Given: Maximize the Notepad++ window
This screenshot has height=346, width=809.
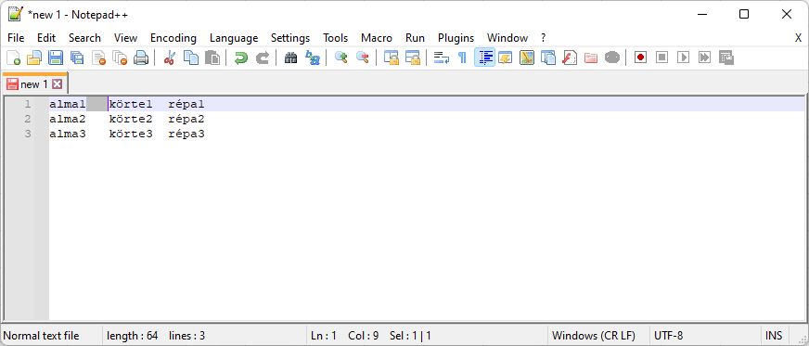Looking at the screenshot, I should (x=744, y=15).
